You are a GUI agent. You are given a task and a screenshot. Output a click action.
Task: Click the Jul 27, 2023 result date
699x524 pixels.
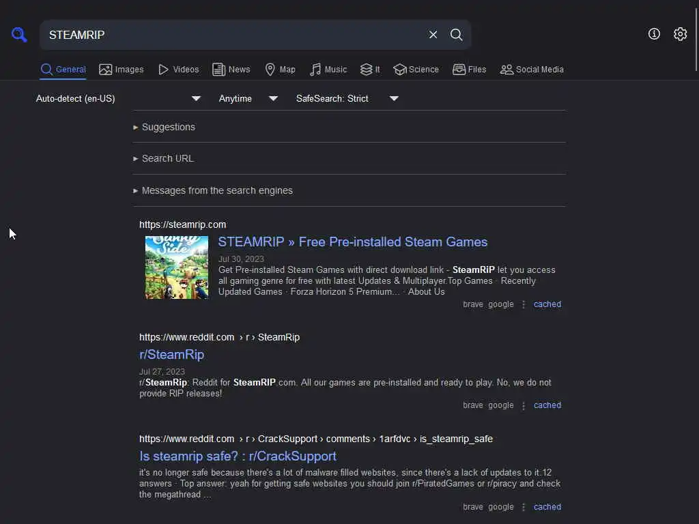point(162,372)
